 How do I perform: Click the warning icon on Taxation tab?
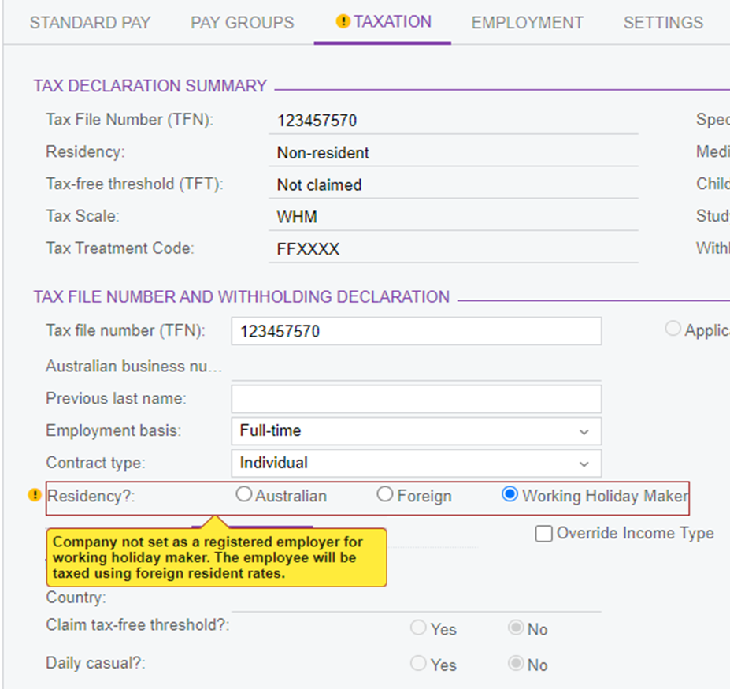(x=343, y=22)
